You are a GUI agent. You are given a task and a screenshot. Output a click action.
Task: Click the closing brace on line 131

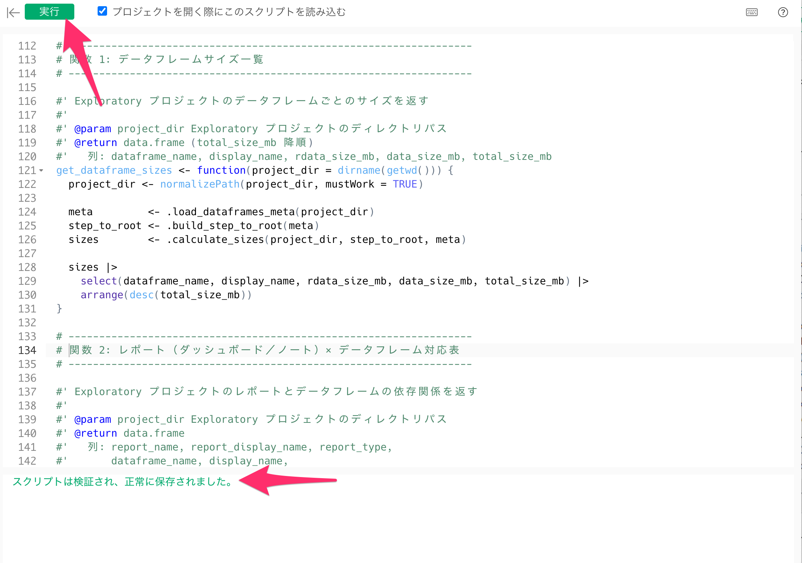click(59, 309)
